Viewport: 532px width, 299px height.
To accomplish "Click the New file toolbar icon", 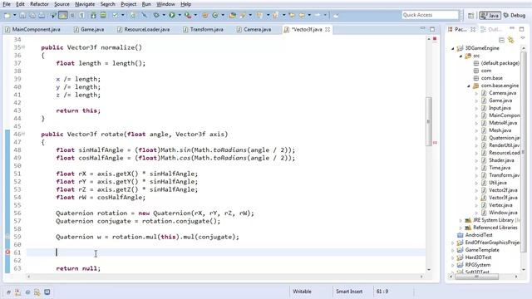I will tap(7, 15).
